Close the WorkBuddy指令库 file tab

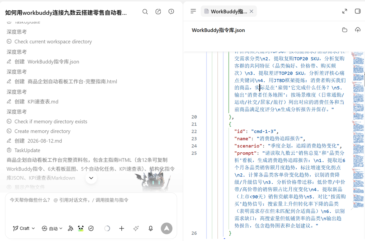click(x=251, y=11)
